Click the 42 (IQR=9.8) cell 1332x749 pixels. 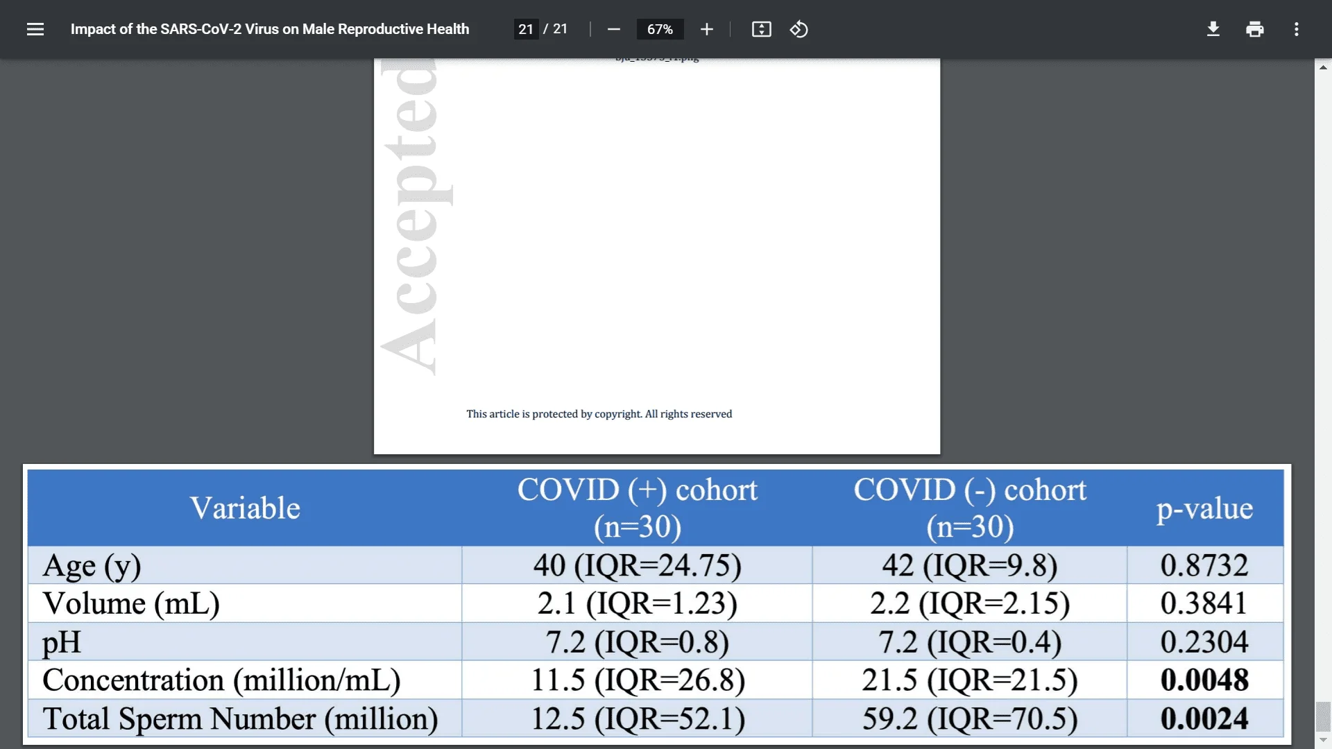(970, 565)
